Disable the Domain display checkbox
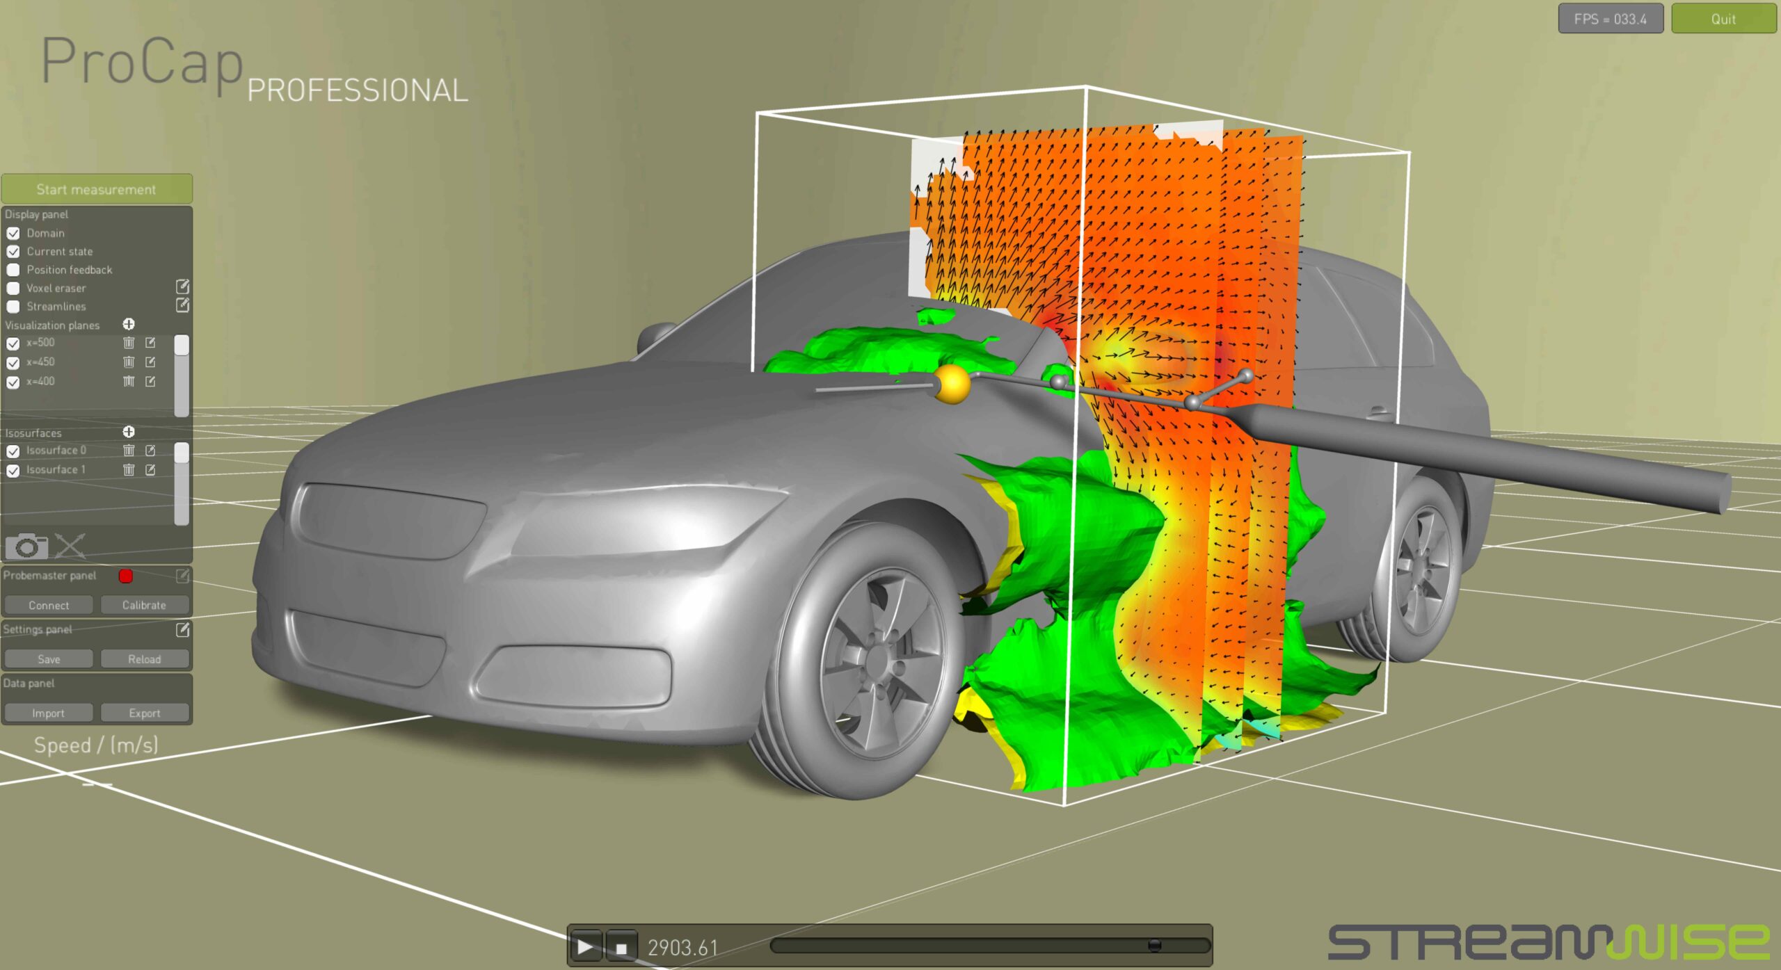Viewport: 1781px width, 970px height. click(13, 233)
